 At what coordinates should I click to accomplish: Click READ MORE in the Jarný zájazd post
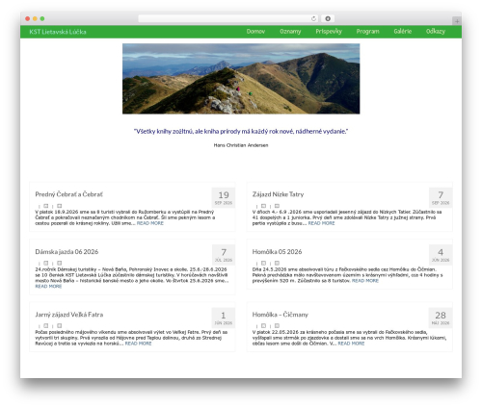pyautogui.click(x=138, y=343)
